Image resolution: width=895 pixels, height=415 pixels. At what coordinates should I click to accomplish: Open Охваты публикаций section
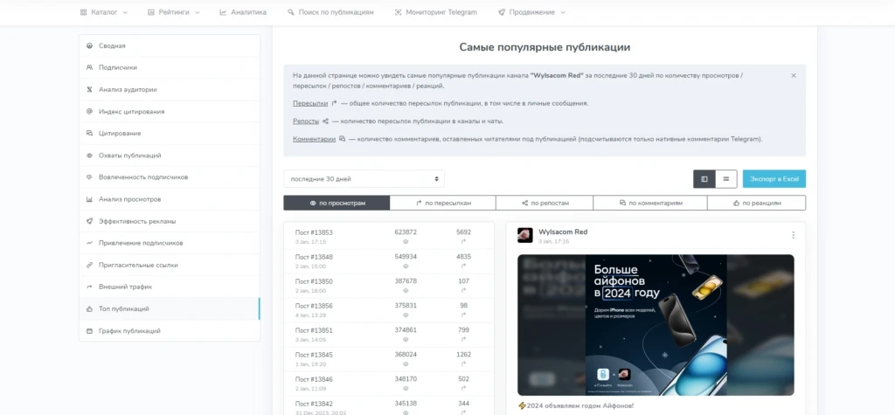tap(169, 156)
